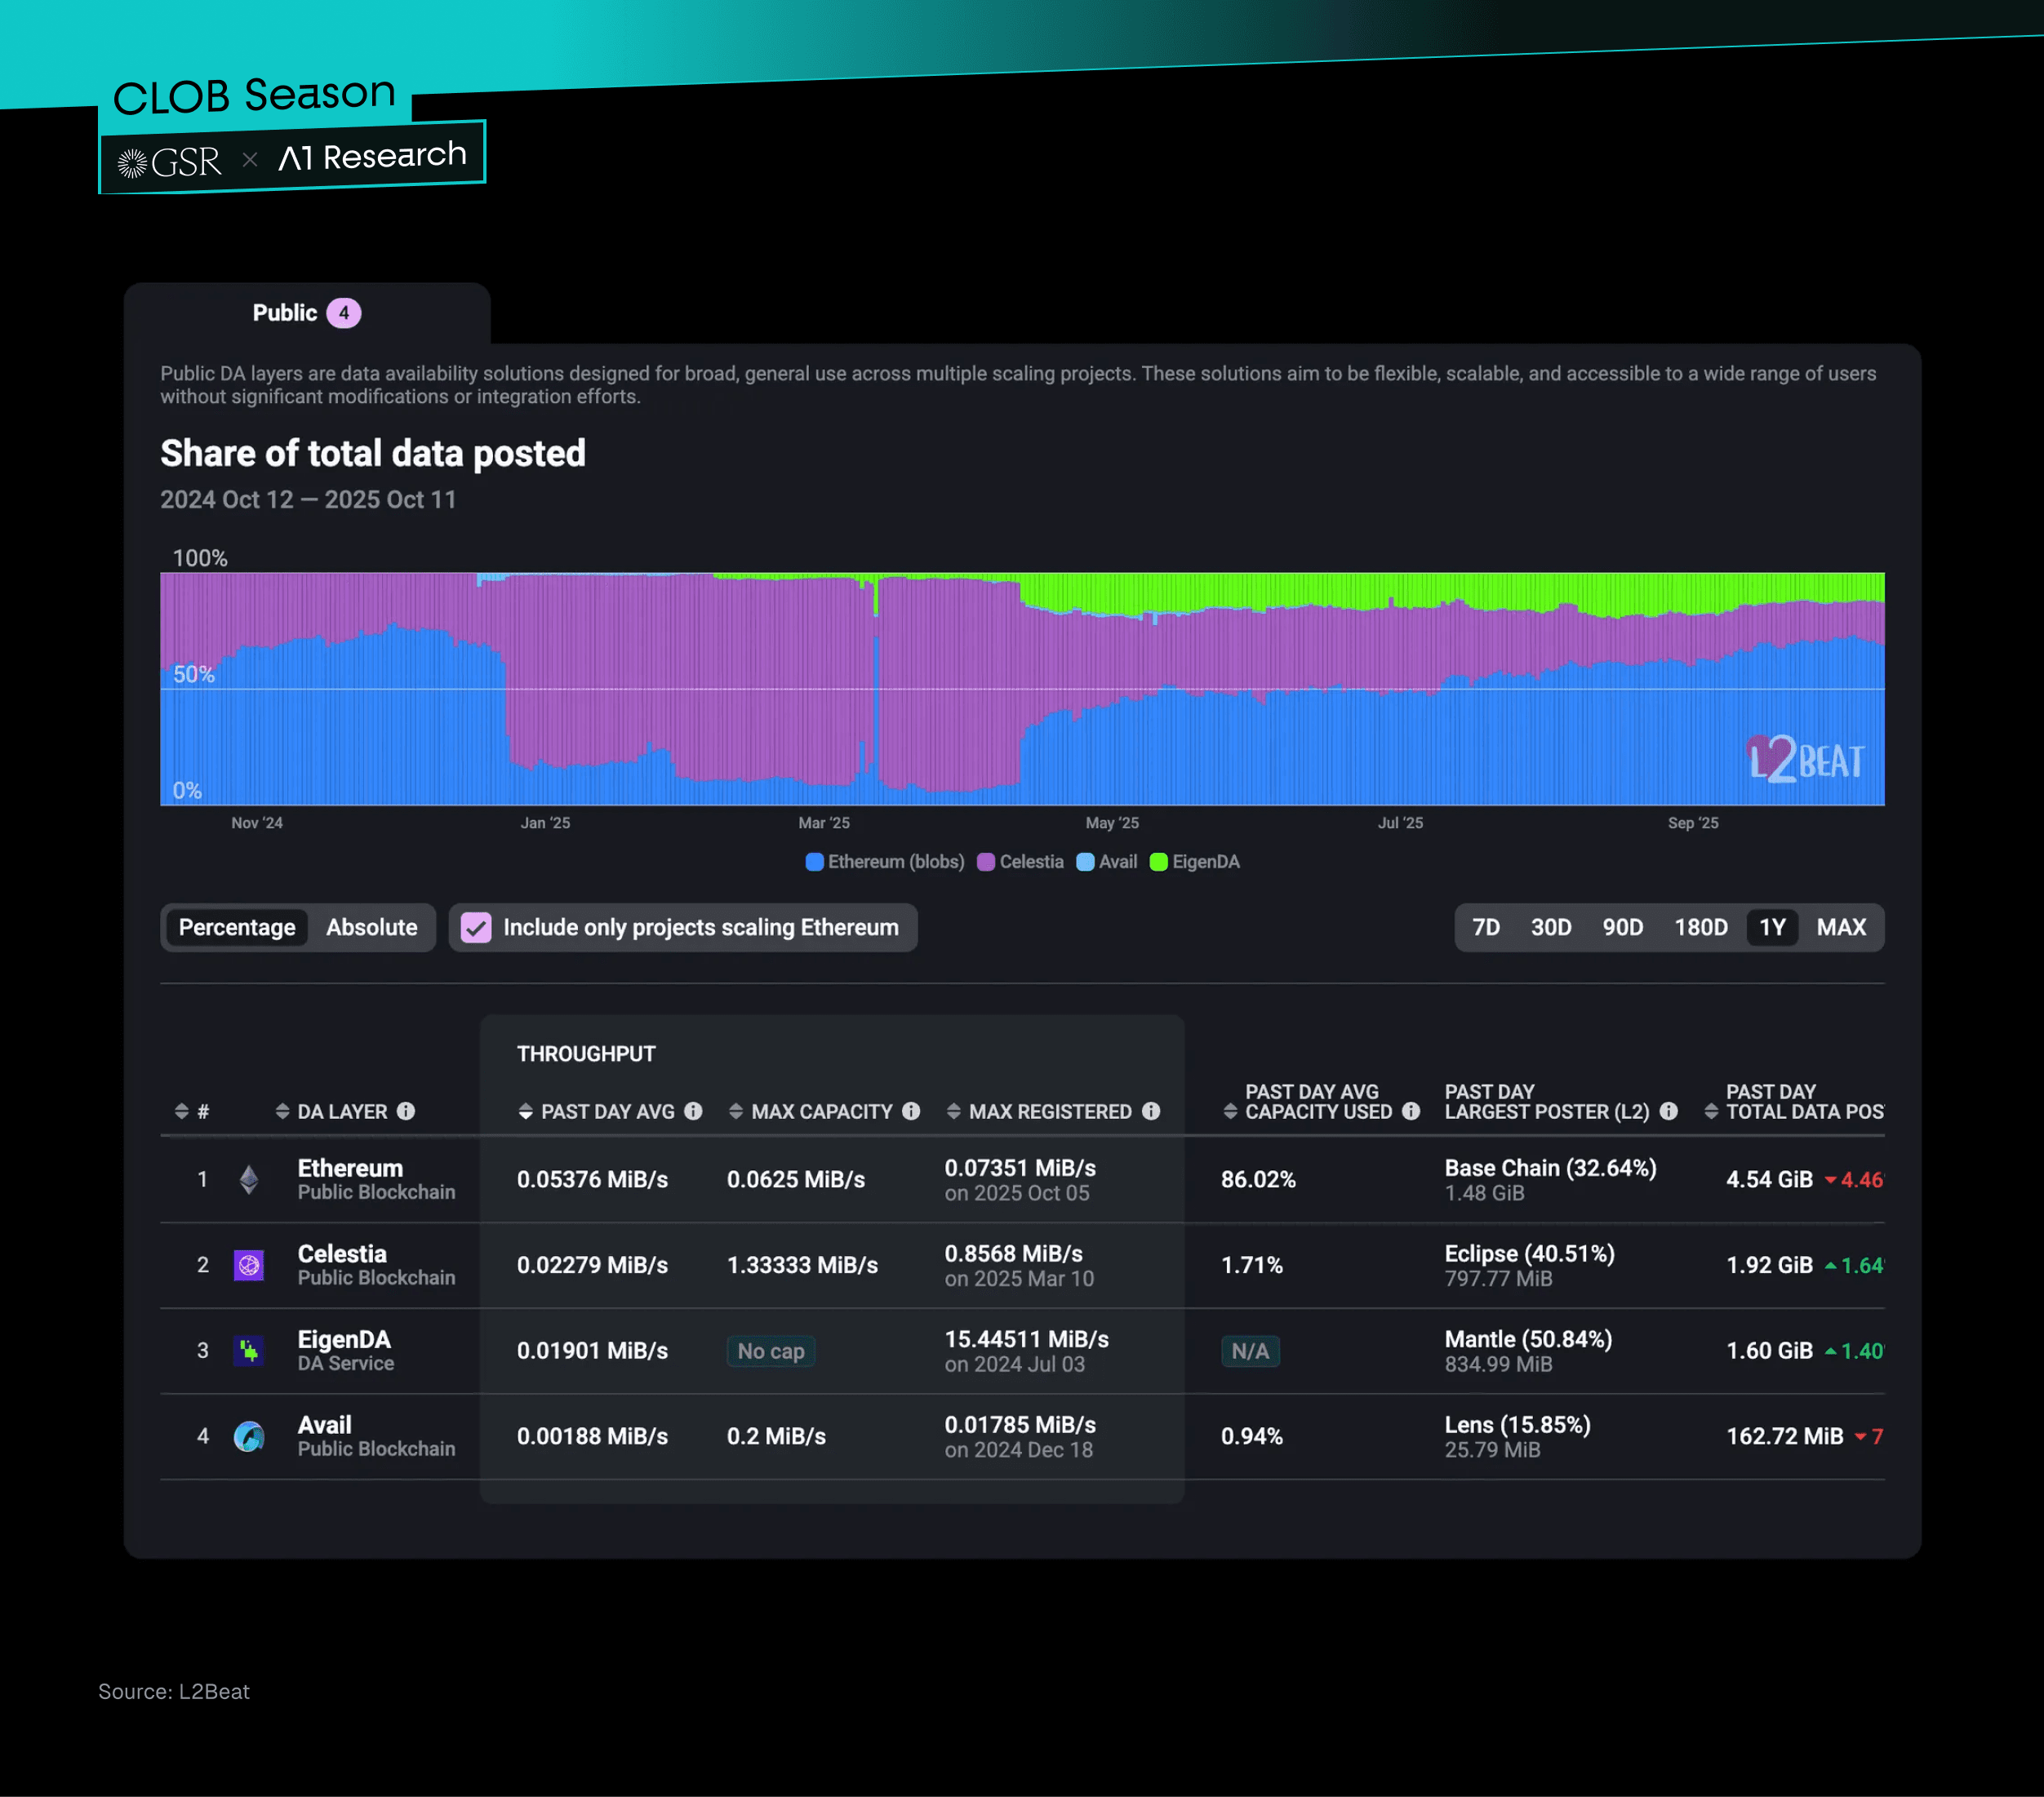Image resolution: width=2044 pixels, height=1797 pixels.
Task: Select the 30D time range
Action: (1551, 928)
